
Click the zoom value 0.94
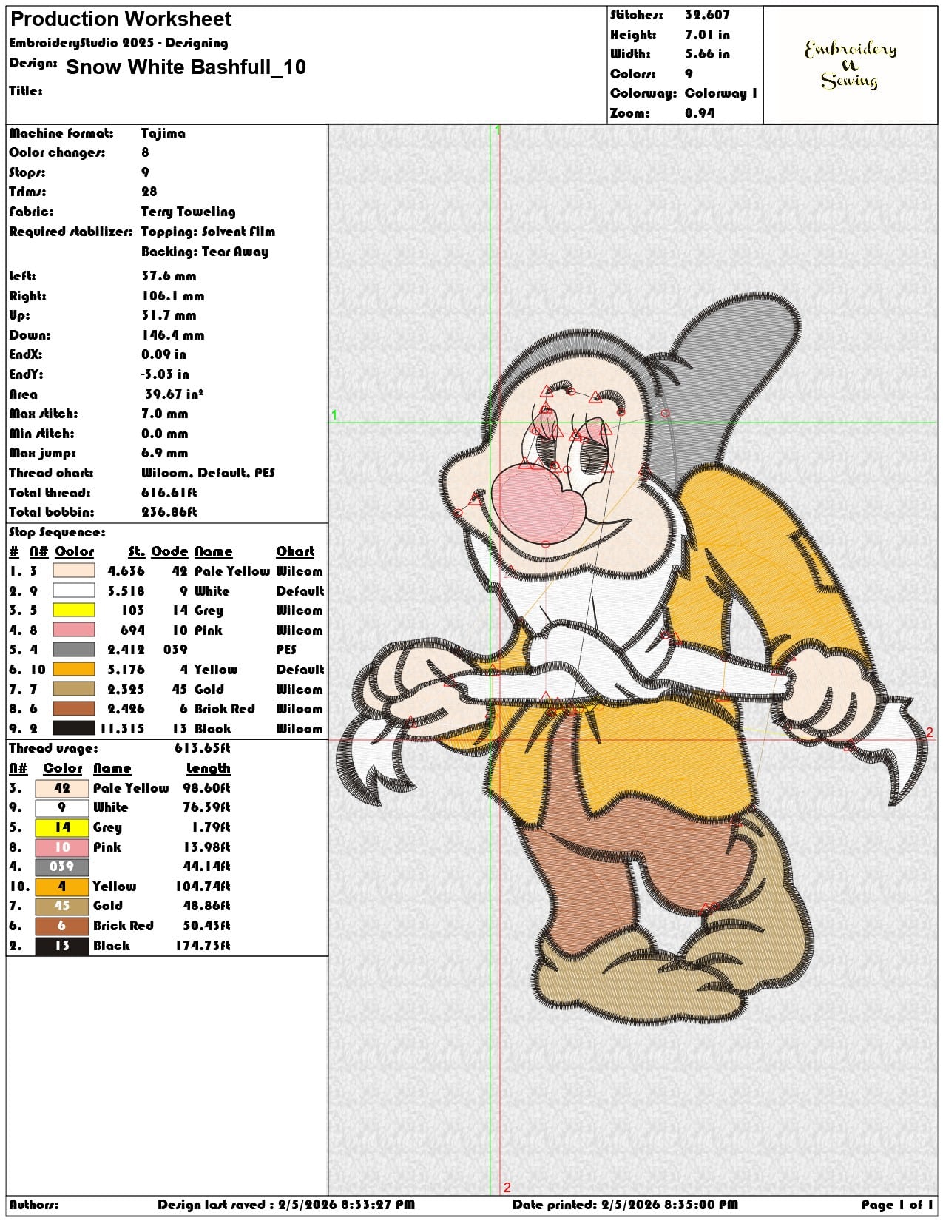point(700,113)
